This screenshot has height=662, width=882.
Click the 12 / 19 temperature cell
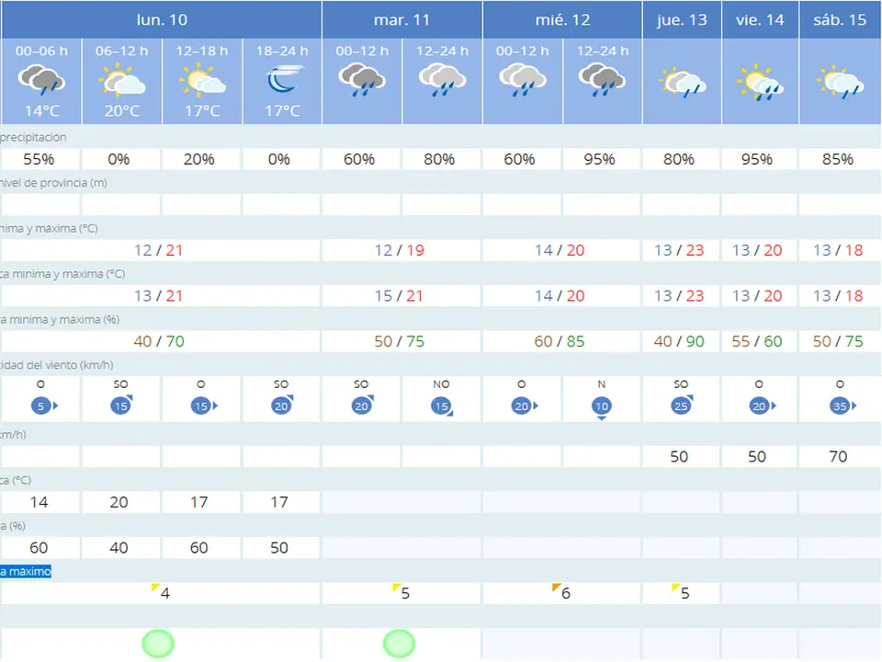[x=401, y=250]
